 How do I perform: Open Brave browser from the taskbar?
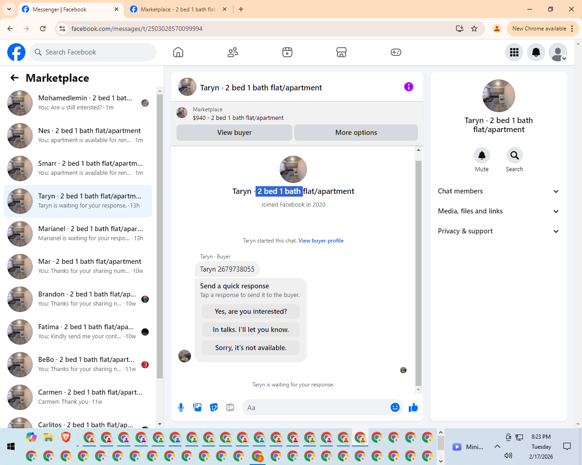(66, 438)
